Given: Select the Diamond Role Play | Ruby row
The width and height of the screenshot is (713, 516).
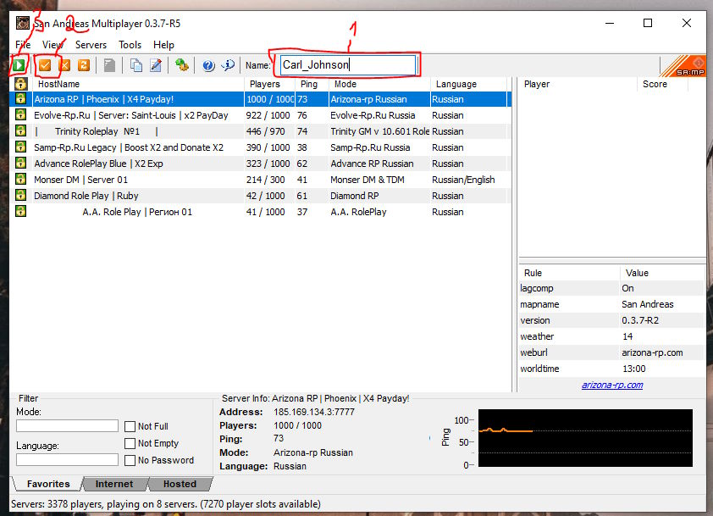Looking at the screenshot, I should click(261, 196).
